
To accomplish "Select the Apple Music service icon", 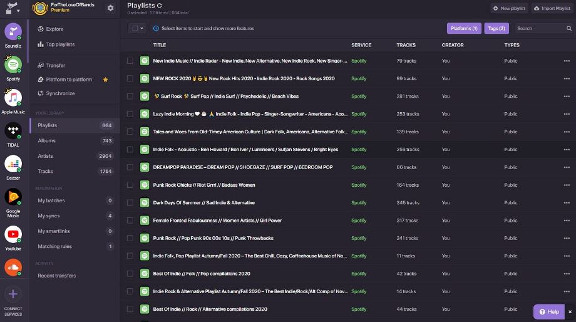I will tap(13, 98).
